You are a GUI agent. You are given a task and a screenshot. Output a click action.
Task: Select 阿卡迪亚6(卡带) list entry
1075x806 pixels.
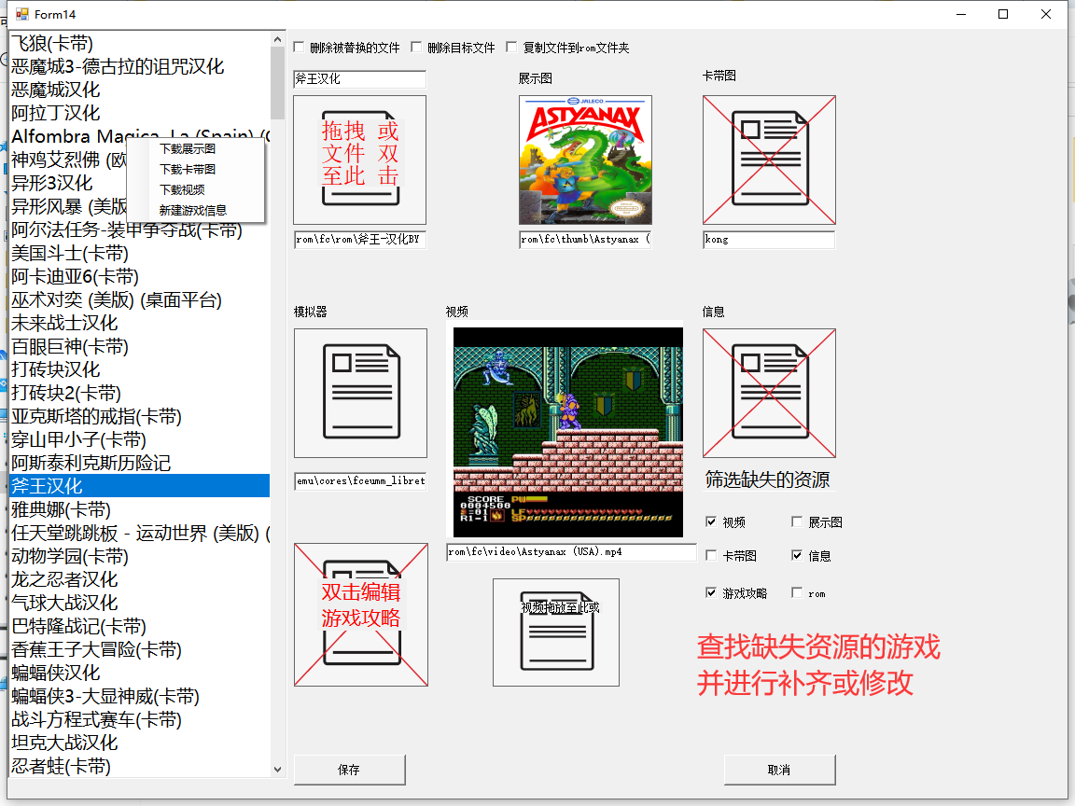[x=139, y=276]
